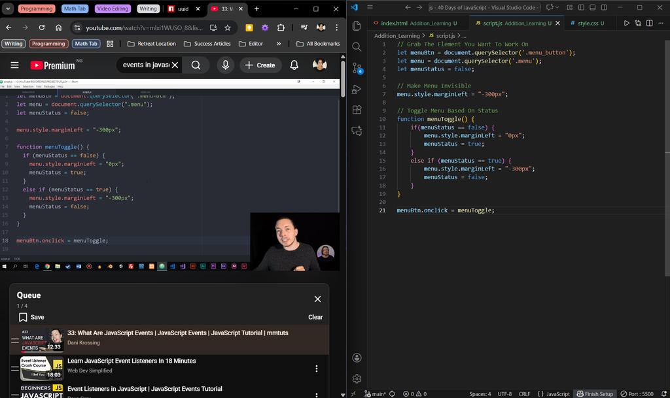Open VS Code Explorer panel
670x398 pixels.
tap(357, 26)
